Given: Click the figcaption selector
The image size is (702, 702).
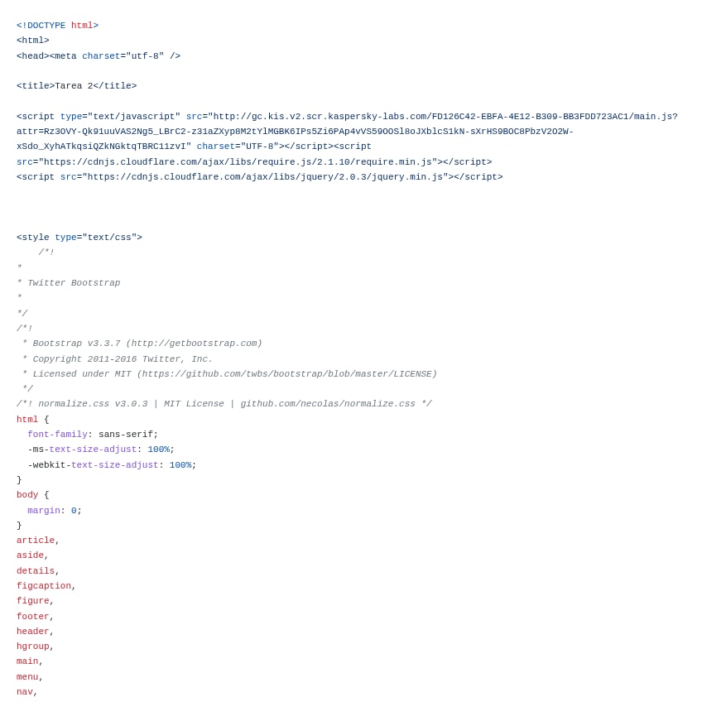Looking at the screenshot, I should point(44,586).
